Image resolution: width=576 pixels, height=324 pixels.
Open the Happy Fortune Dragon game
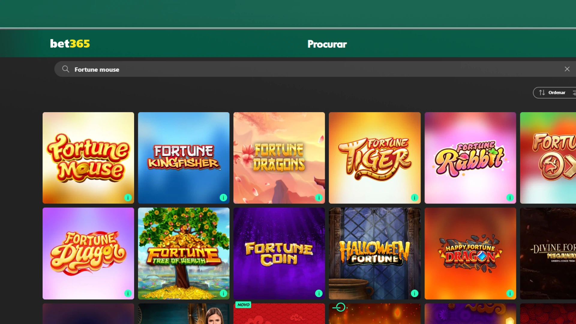(x=470, y=253)
